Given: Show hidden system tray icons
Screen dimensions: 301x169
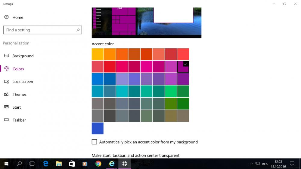Looking at the screenshot, I should tap(252, 164).
